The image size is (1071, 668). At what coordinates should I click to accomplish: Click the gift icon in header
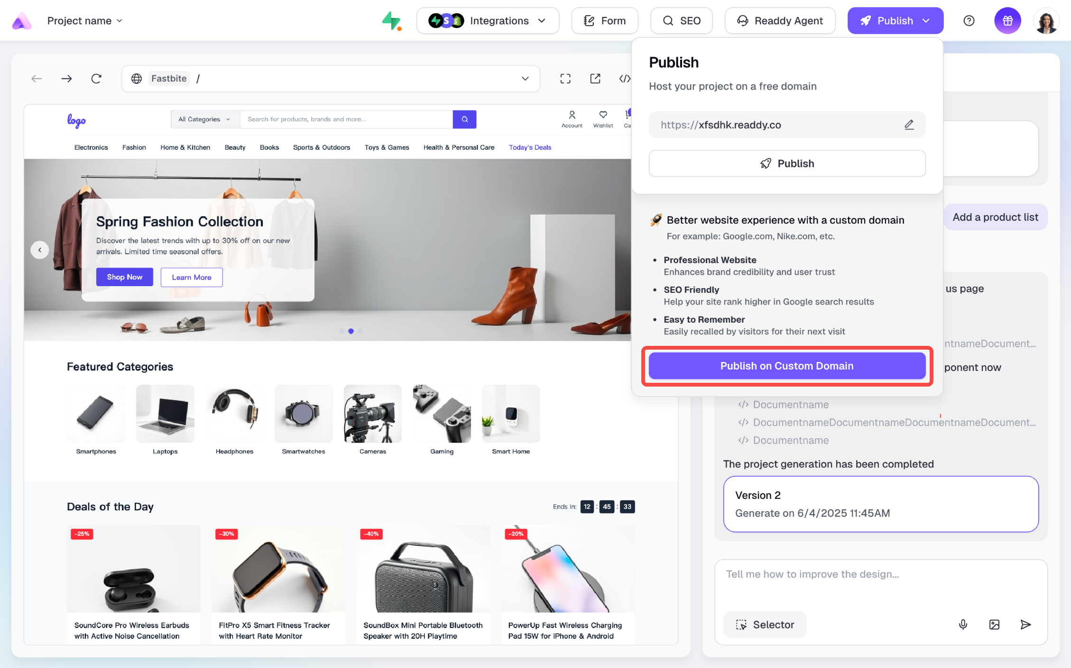[x=1007, y=21]
